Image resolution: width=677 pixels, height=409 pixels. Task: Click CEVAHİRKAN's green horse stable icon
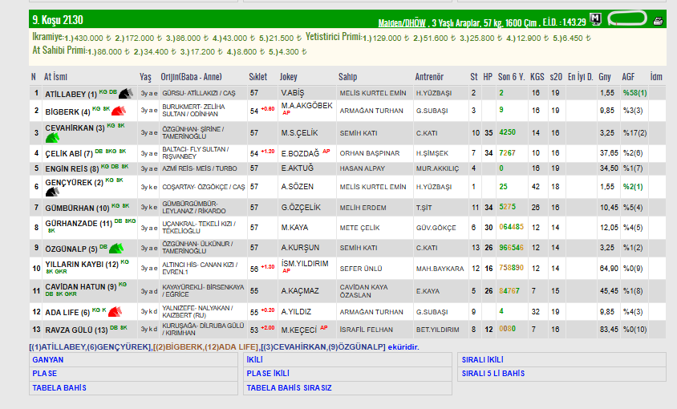pyautogui.click(x=52, y=138)
